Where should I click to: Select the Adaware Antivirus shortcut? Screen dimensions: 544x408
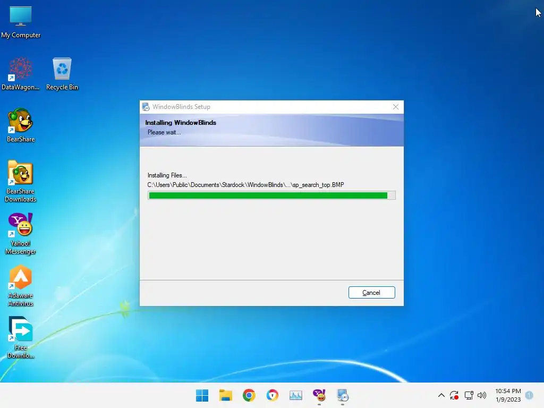(x=21, y=286)
